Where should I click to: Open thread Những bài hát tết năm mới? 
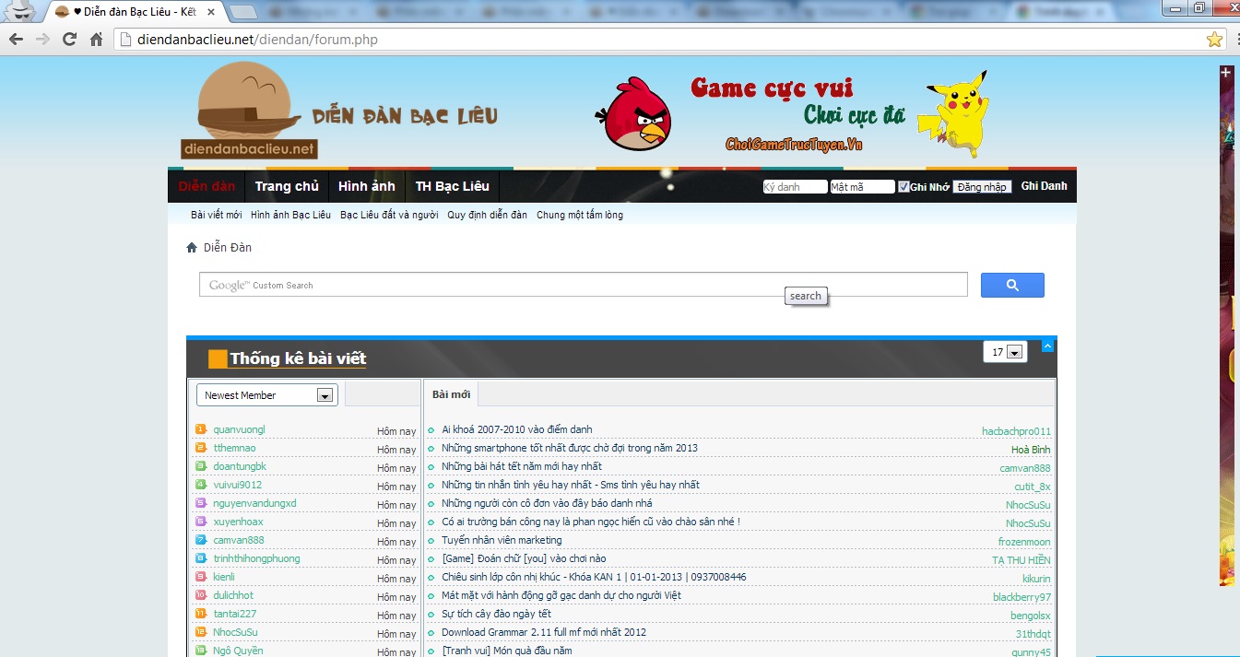point(522,466)
